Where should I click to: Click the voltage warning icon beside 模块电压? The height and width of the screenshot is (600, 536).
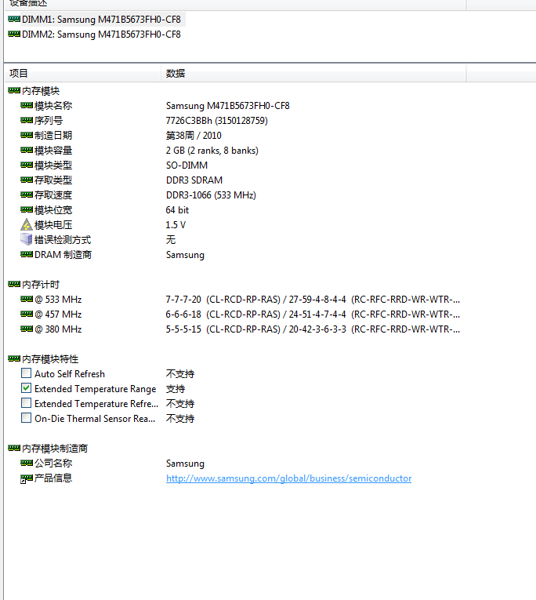(x=27, y=224)
